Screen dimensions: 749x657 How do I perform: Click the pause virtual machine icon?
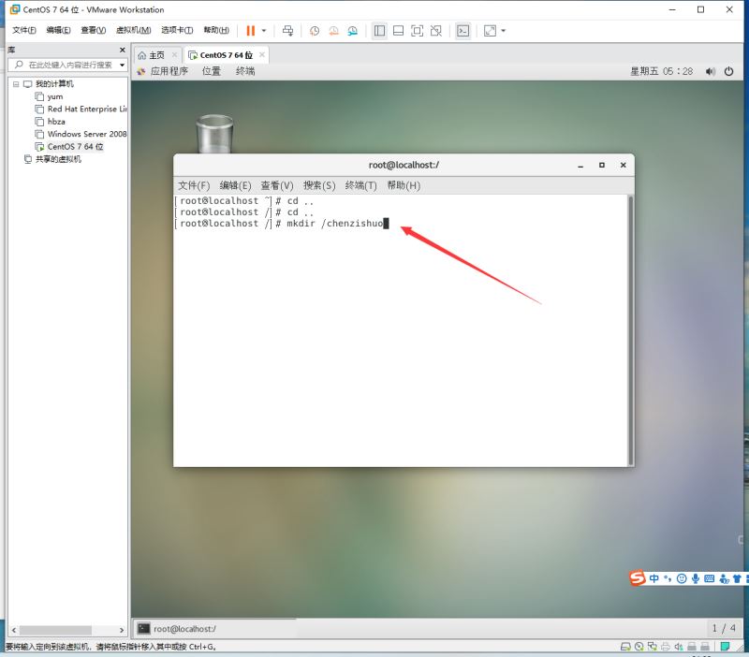tap(250, 31)
